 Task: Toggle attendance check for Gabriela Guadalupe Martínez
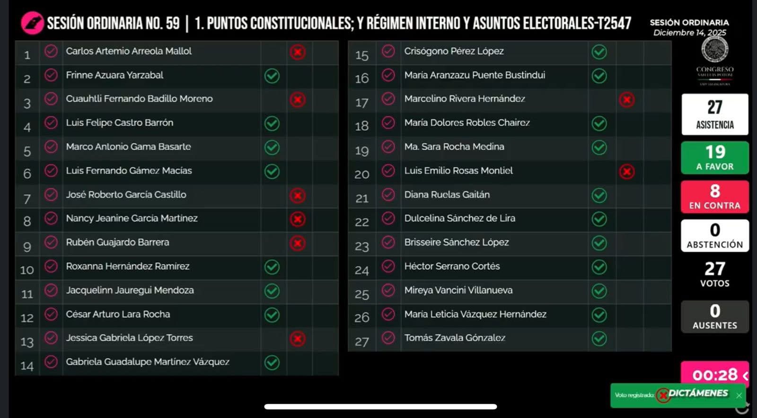51,362
